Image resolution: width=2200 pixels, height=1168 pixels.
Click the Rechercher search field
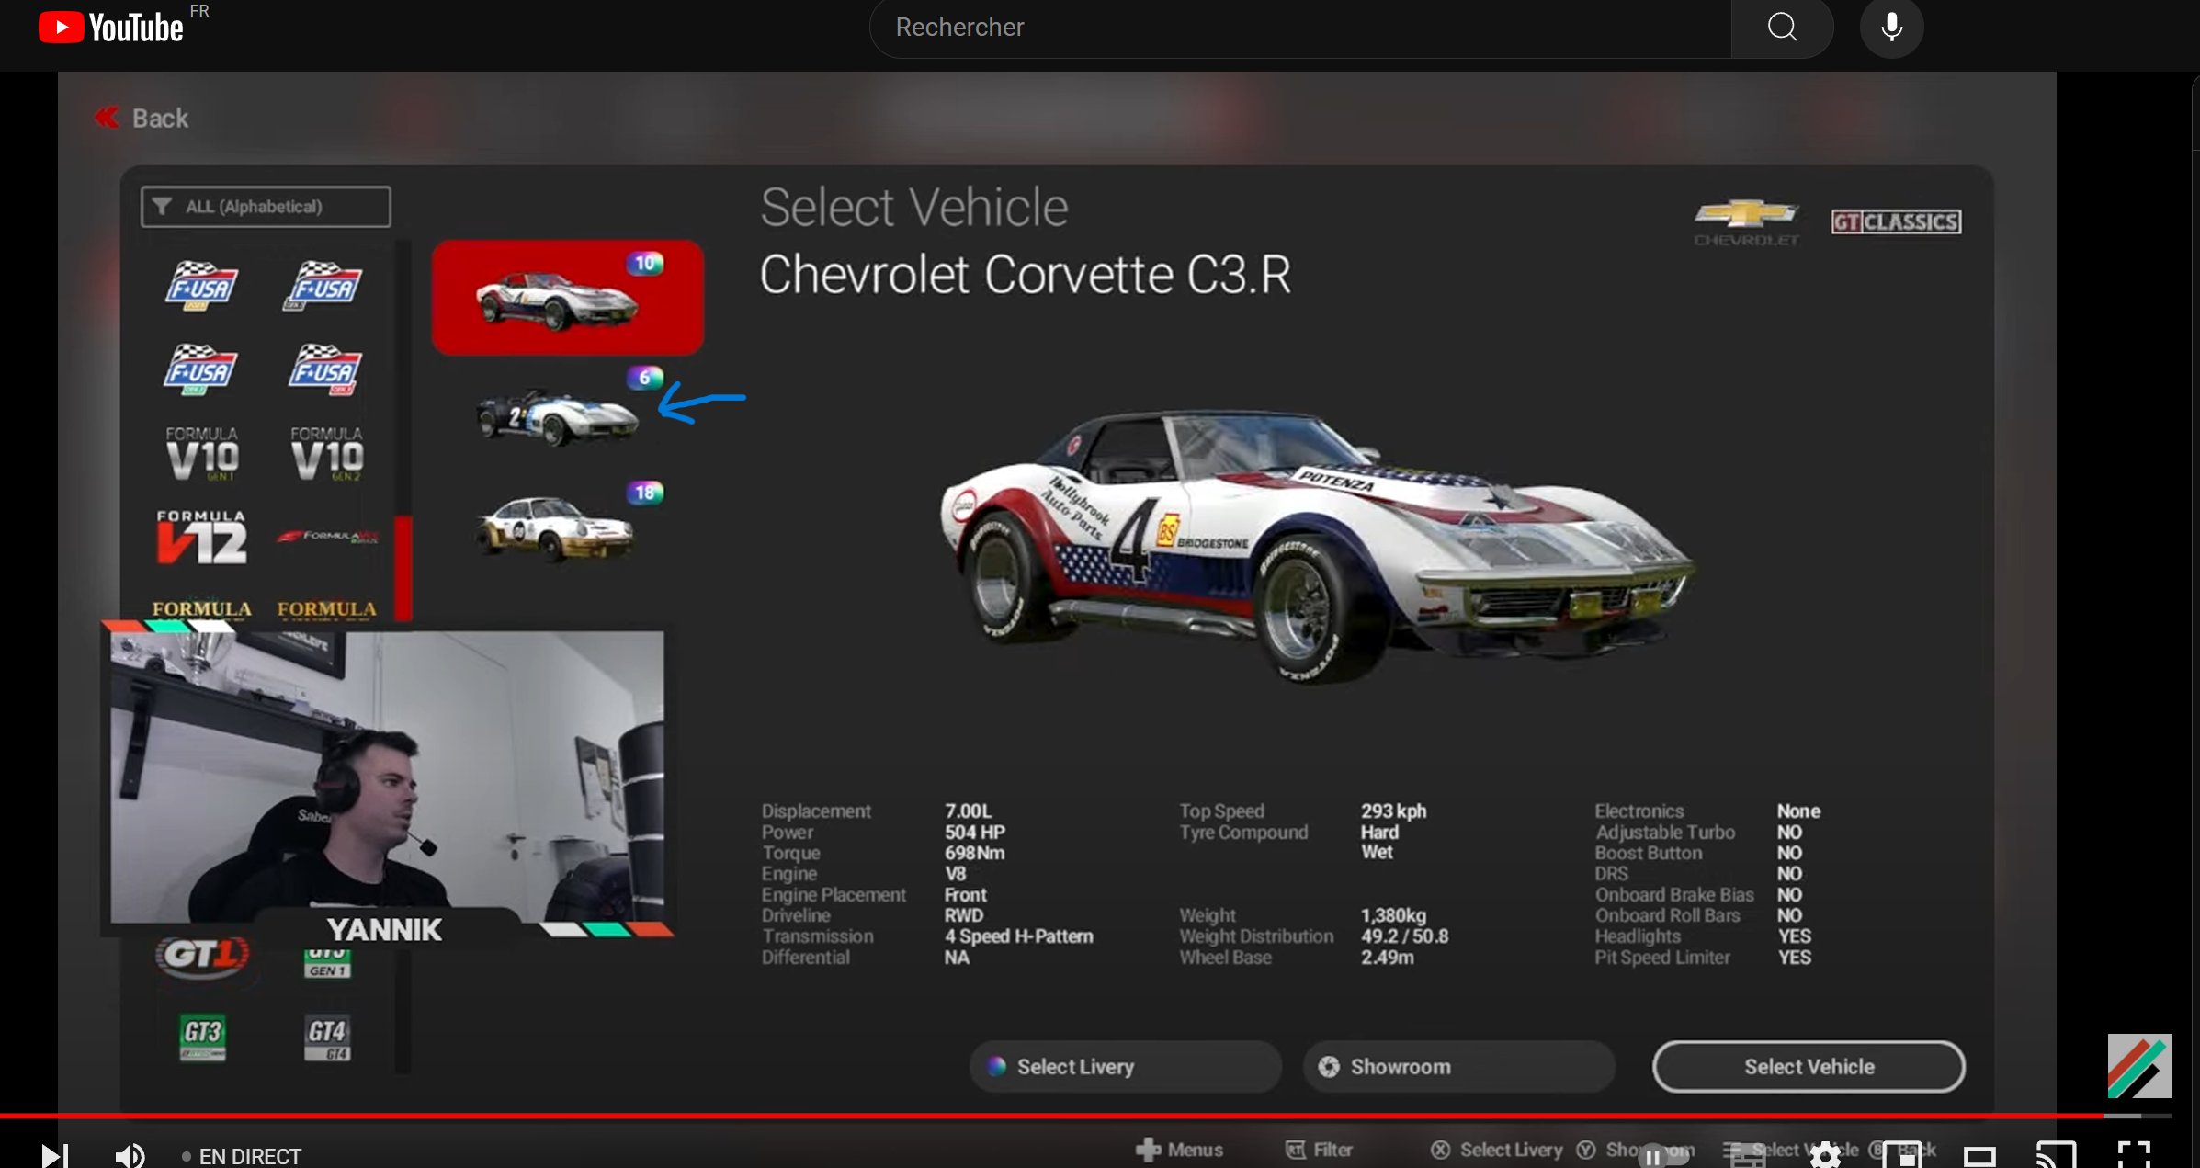click(x=1300, y=28)
